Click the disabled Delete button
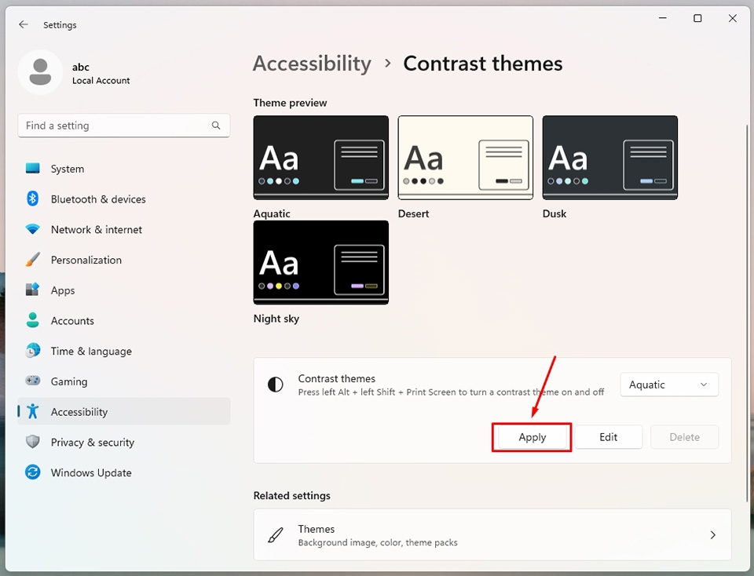Screen dimensions: 754x576 (684, 437)
